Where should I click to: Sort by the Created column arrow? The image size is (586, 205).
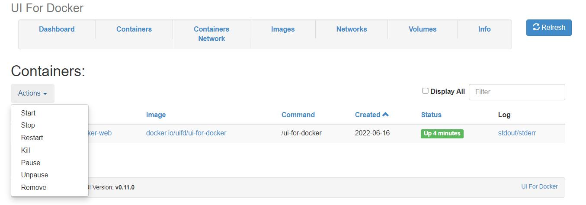(385, 115)
